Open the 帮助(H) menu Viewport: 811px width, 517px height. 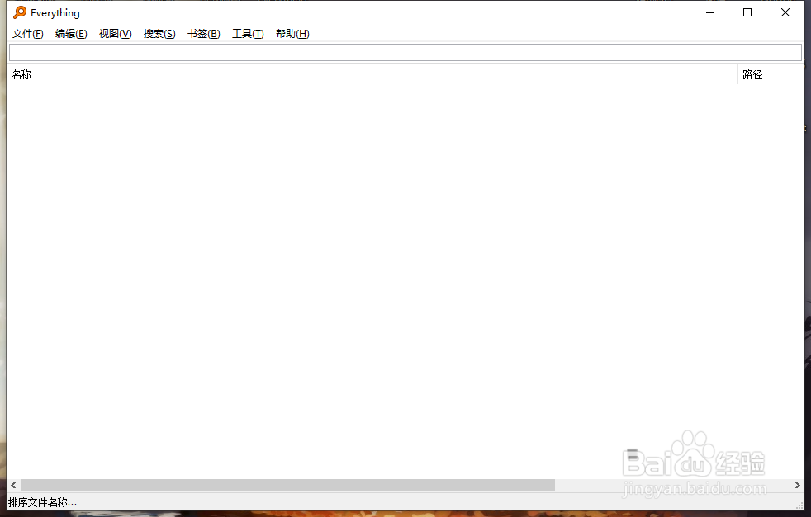292,34
